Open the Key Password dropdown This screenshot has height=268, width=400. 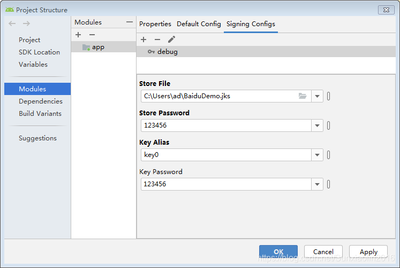click(x=317, y=184)
